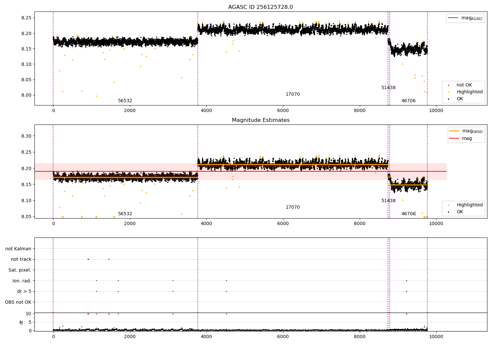Click obsid label 46706 in the Magnitude Estimates plot

tap(408, 214)
